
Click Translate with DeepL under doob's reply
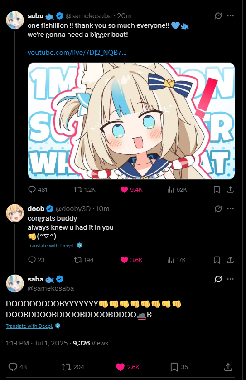click(51, 246)
